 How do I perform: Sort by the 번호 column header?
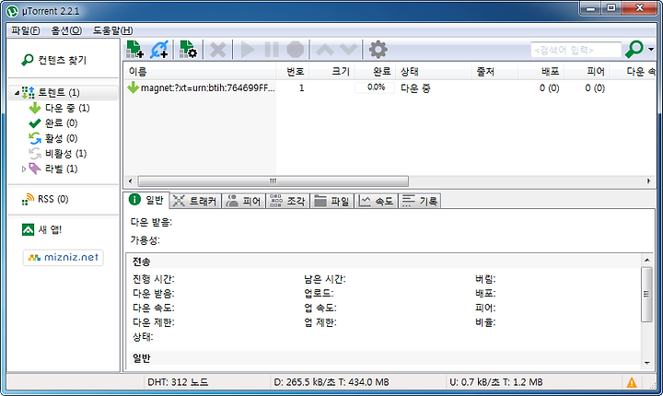(292, 72)
